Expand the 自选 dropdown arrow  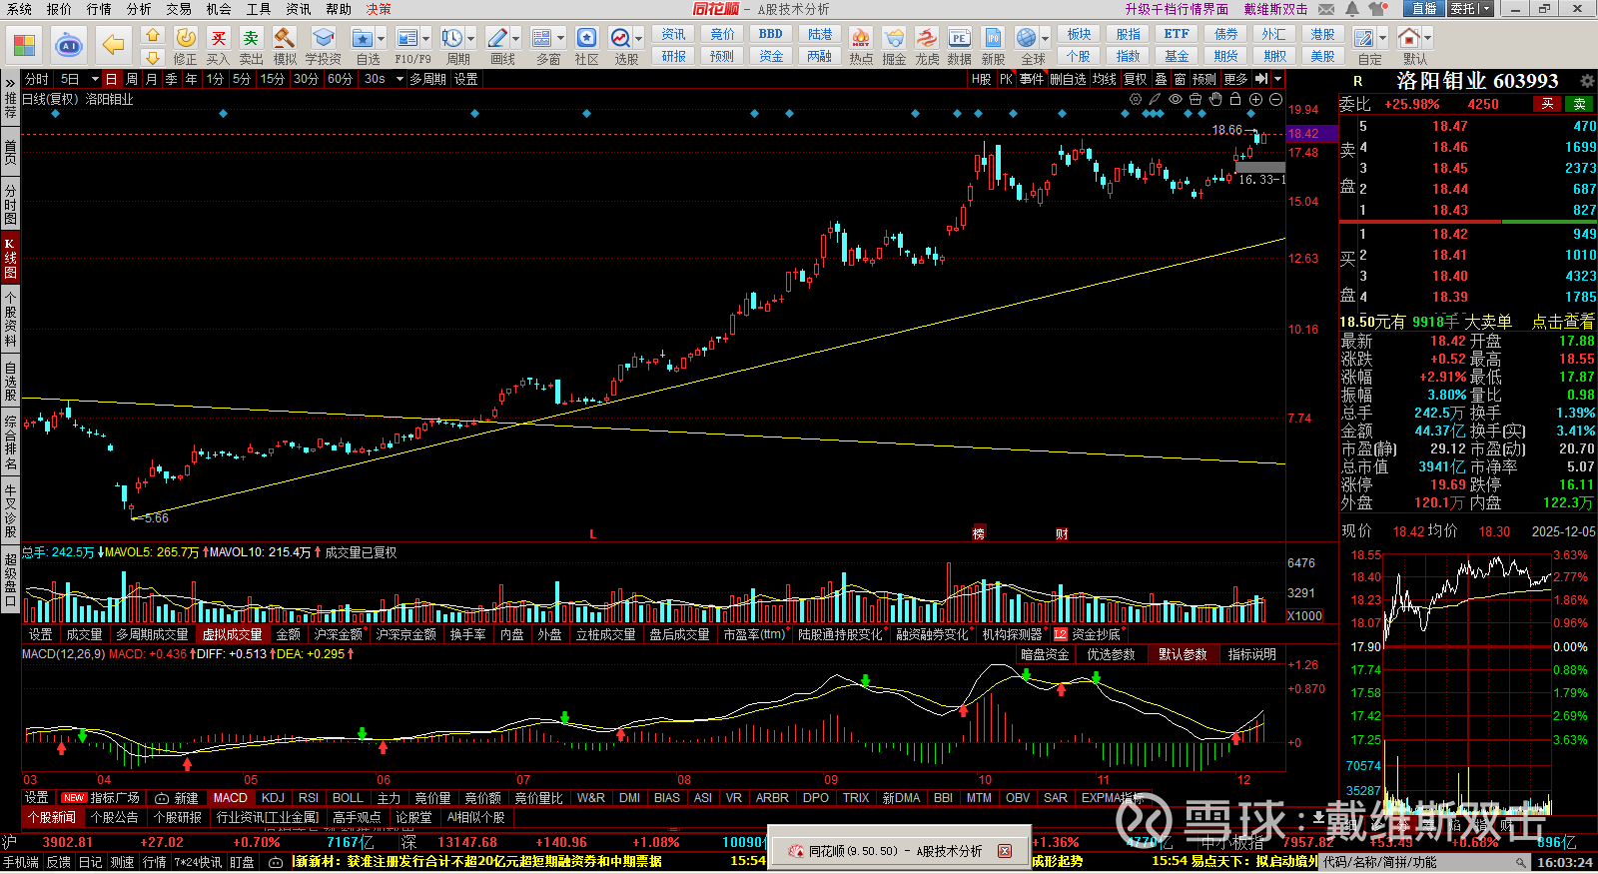coord(381,39)
